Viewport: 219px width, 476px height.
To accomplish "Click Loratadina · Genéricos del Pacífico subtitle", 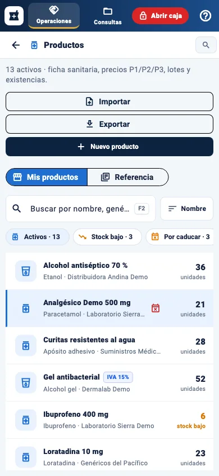I will pos(95,463).
